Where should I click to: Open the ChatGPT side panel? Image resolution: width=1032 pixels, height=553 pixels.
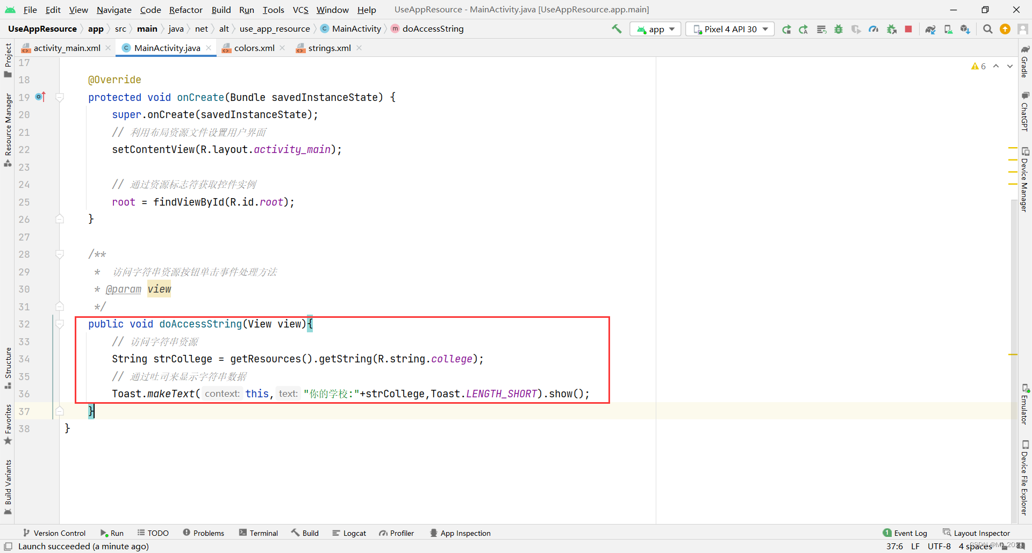1025,111
